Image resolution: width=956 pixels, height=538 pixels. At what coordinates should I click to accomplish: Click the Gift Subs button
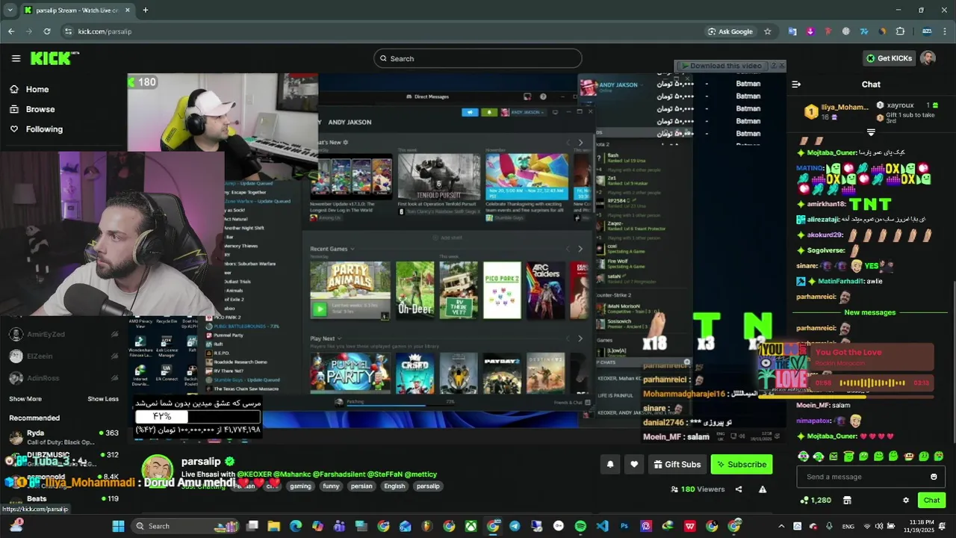pyautogui.click(x=677, y=465)
